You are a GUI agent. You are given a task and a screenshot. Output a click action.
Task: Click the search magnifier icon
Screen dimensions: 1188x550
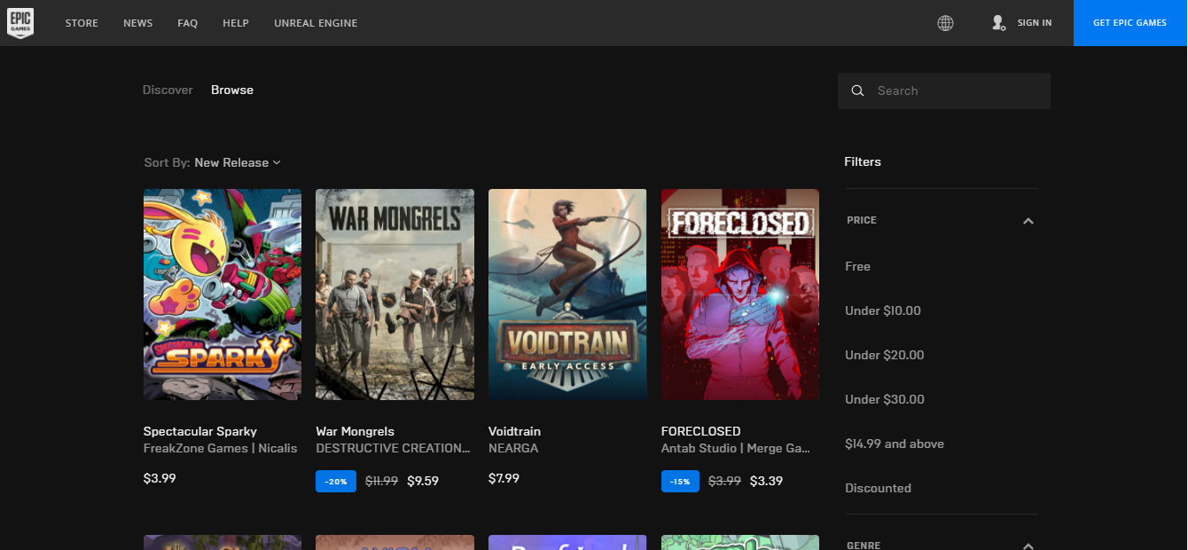[857, 90]
